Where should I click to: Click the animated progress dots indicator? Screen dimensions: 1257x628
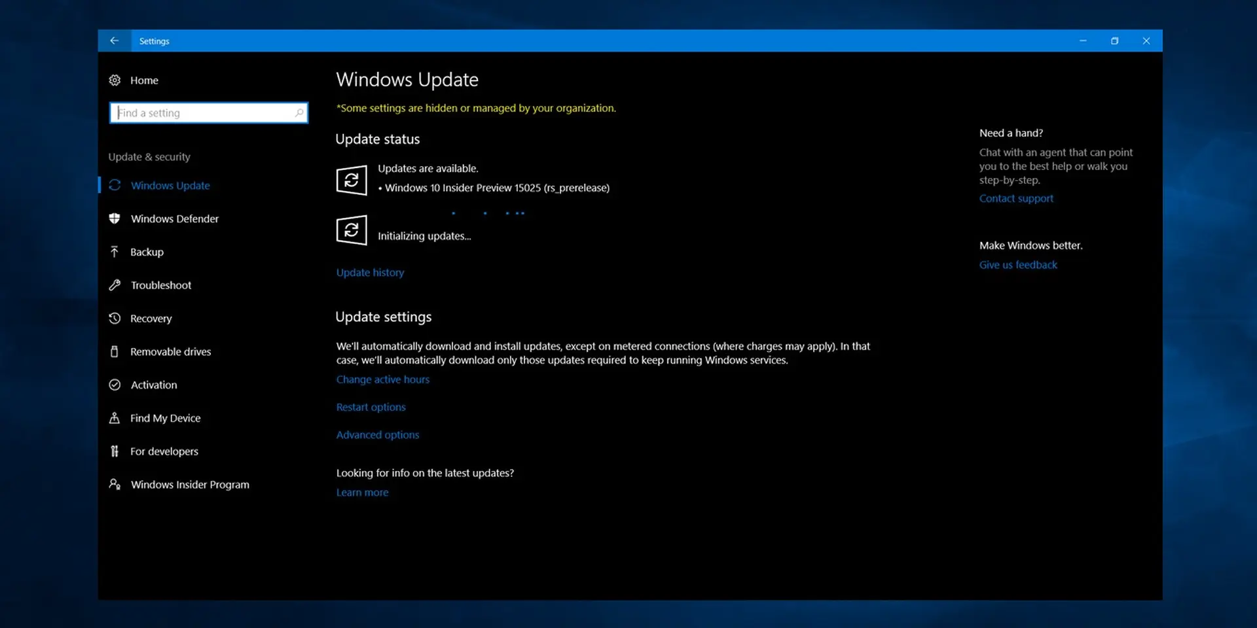pyautogui.click(x=488, y=213)
